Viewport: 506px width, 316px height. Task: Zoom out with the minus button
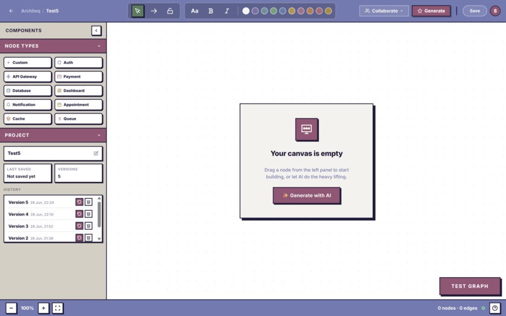(x=11, y=308)
